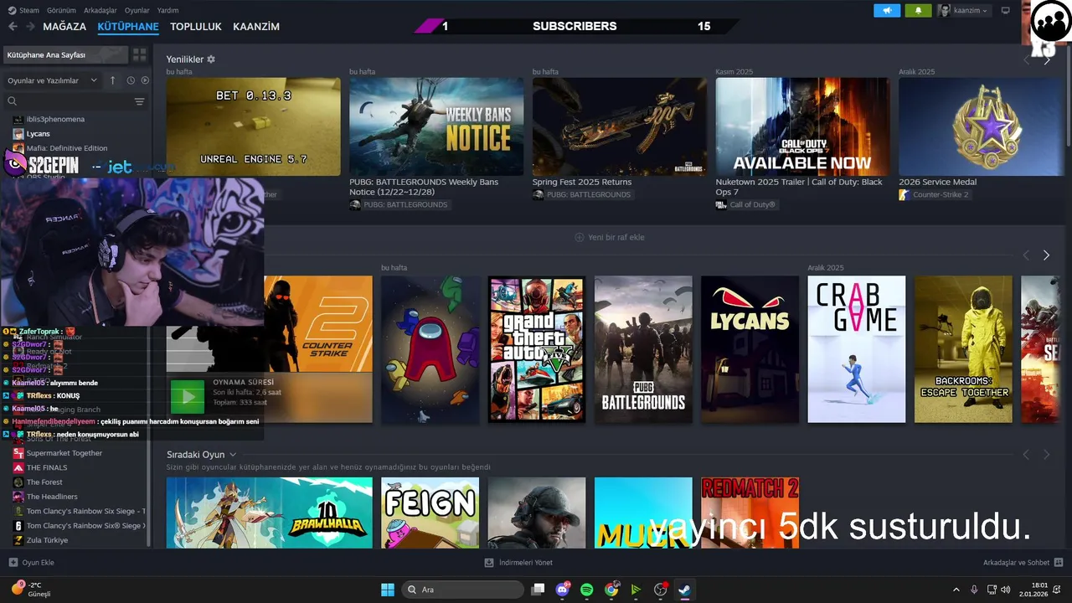1072x603 pixels.
Task: Open the Yardım menu
Action: coord(168,10)
